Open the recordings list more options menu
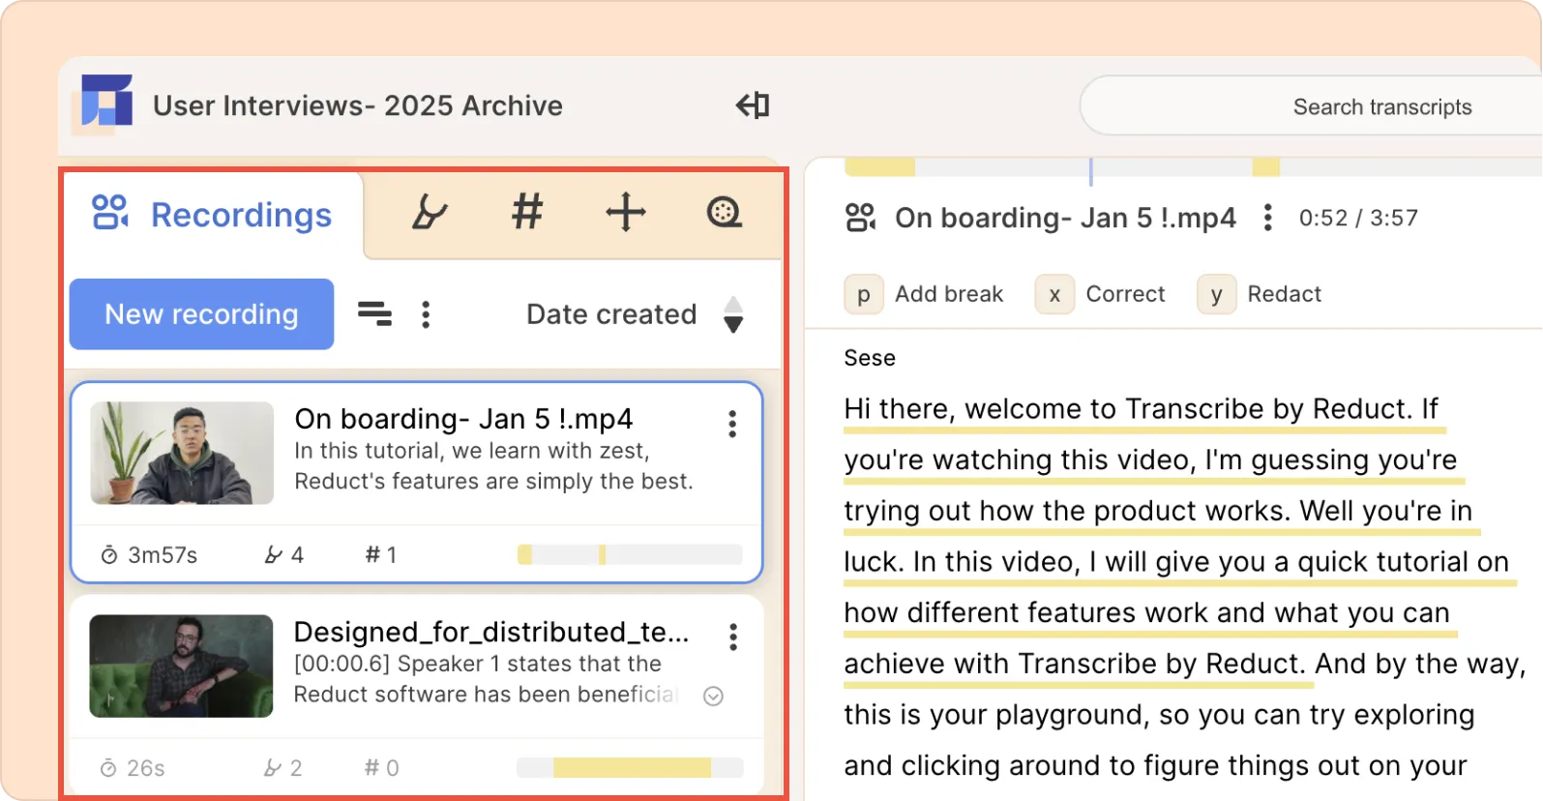The width and height of the screenshot is (1543, 801). tap(426, 314)
